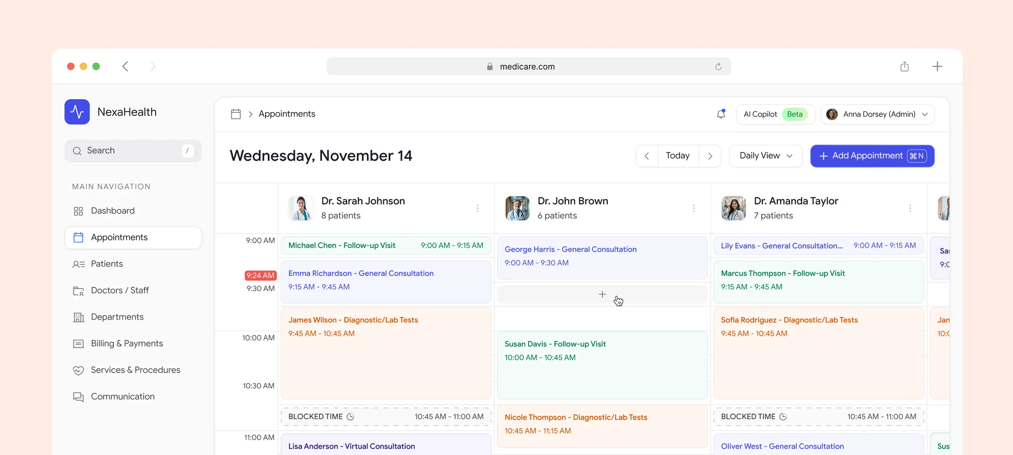Viewport: 1013px width, 455px height.
Task: Jump to Today
Action: (x=677, y=156)
